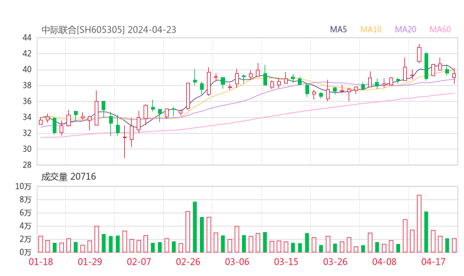Screen dimensions: 464x276
Task: Click the 0万 volume axis label
Action: 26,252
